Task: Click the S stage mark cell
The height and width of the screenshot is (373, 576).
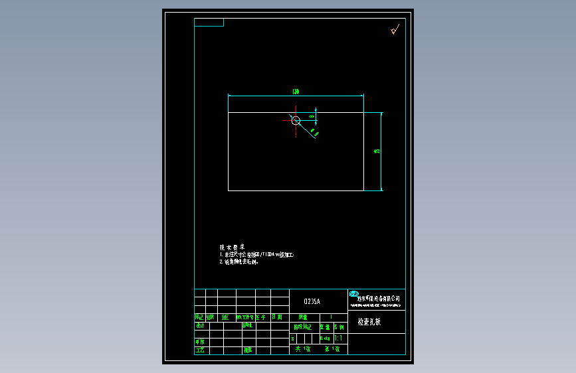Action: [x=293, y=338]
